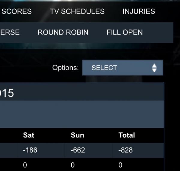Screen dimensions: 180x171
Task: Switch to the Round Robin tab
Action: pyautogui.click(x=63, y=32)
